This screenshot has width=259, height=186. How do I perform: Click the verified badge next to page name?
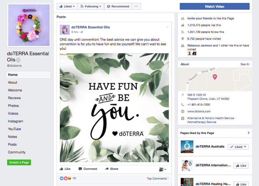tap(18, 60)
